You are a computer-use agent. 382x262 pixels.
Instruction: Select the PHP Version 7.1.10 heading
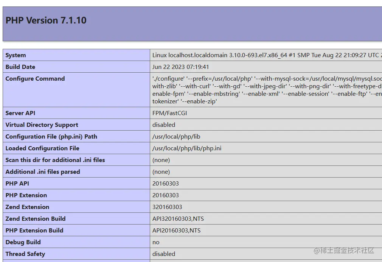click(46, 20)
